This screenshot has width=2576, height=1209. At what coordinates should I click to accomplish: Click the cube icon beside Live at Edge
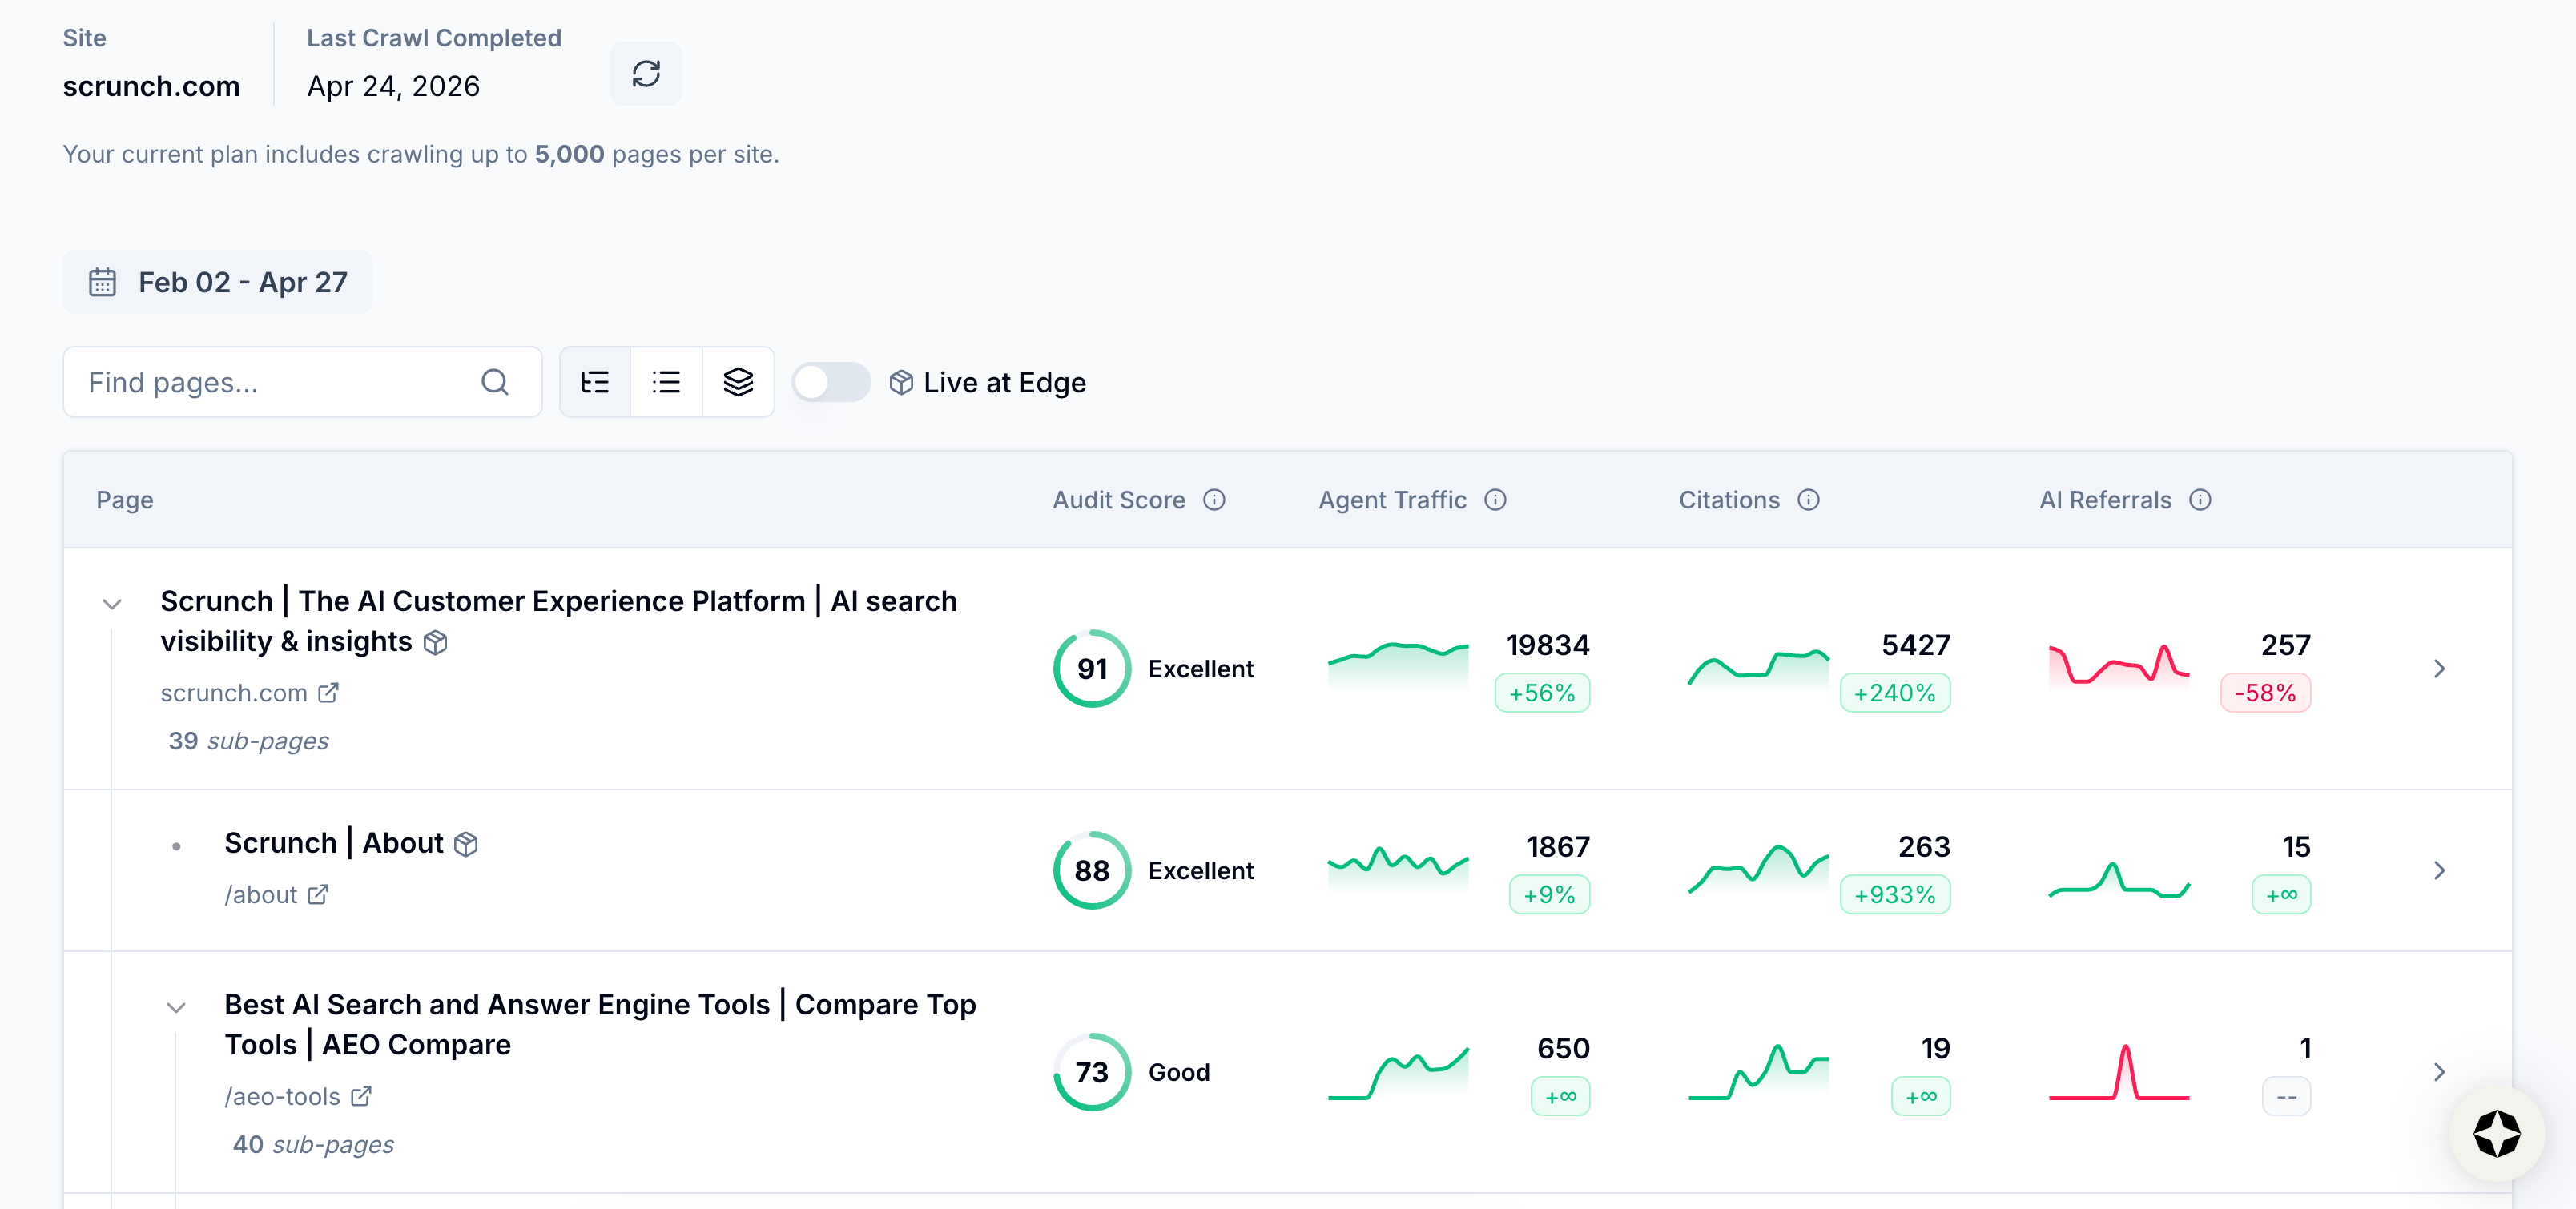pyautogui.click(x=901, y=382)
